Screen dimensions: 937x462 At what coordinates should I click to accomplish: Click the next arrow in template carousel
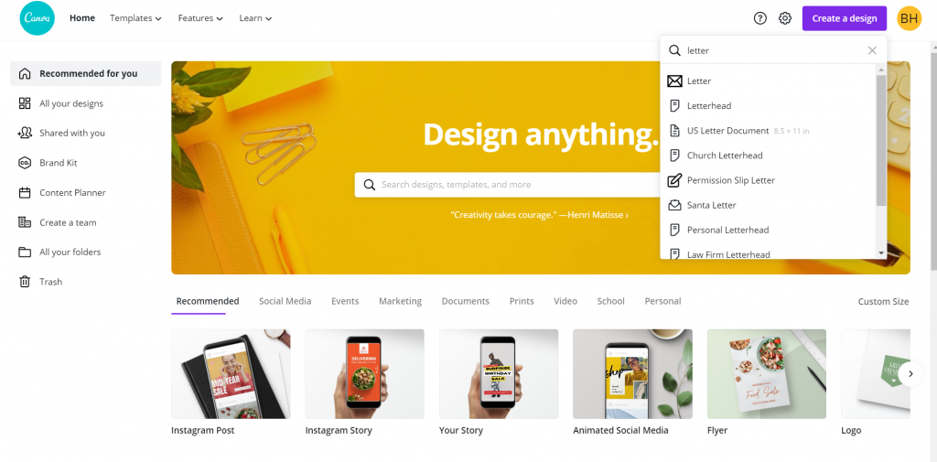910,374
